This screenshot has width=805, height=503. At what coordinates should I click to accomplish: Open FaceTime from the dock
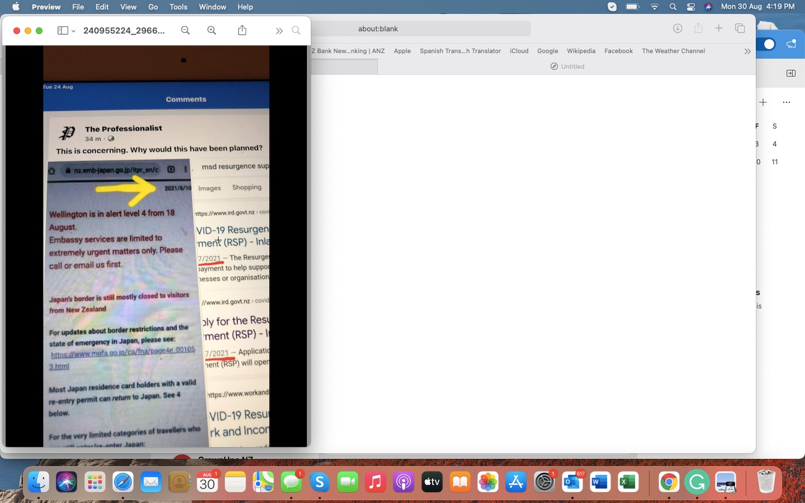(x=348, y=482)
